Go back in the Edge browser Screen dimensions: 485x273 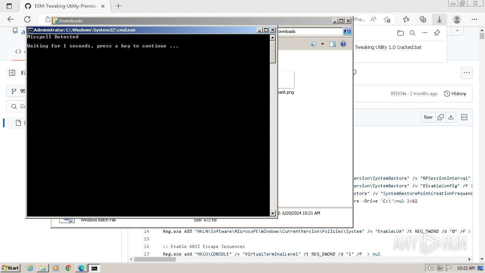[x=11, y=19]
